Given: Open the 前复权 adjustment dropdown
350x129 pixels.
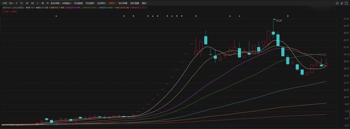Looking at the screenshot, I should (x=112, y=3).
